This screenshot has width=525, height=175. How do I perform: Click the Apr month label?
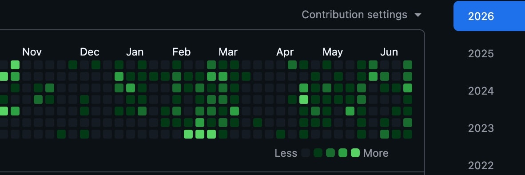(x=285, y=52)
